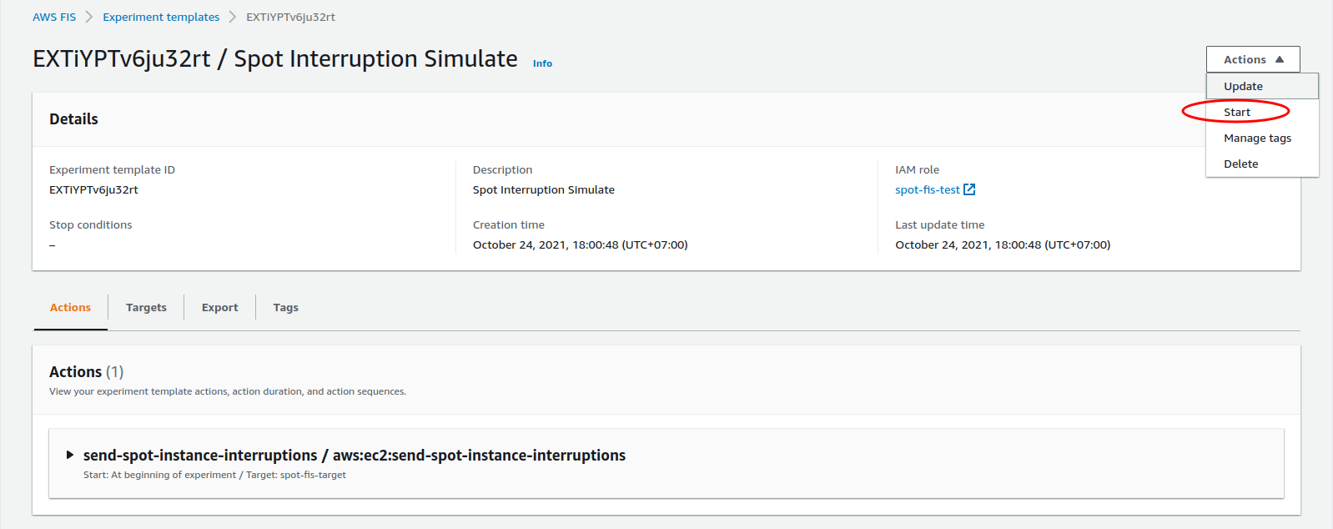Click the Info link next to the title

click(x=542, y=63)
